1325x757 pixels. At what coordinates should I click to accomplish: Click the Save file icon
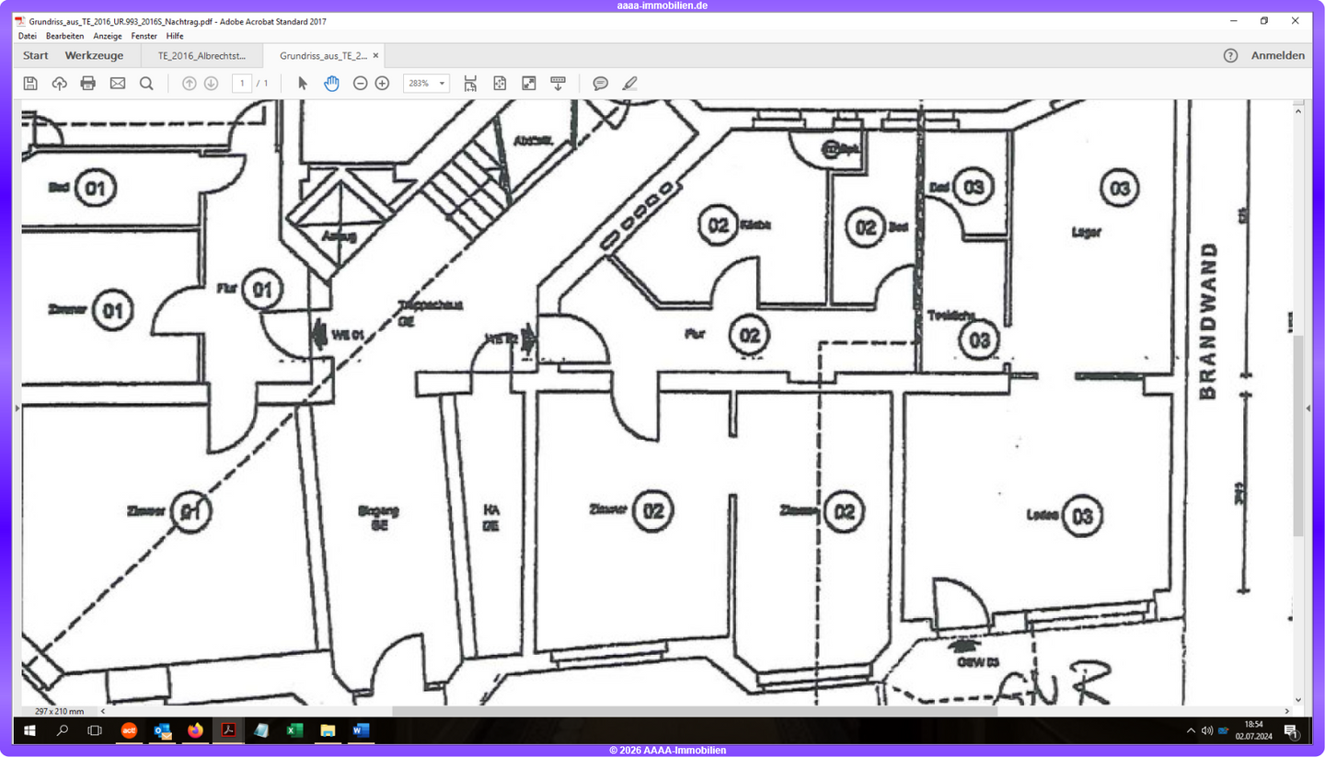[30, 84]
